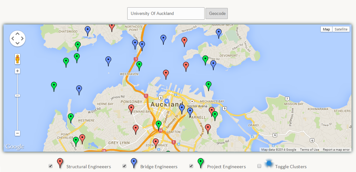The width and height of the screenshot is (356, 172).
Task: Click the green marker near Westmere
Action: [71, 117]
